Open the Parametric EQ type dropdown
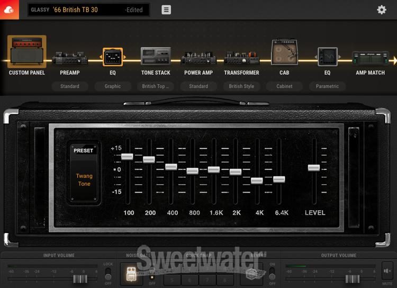Screen dimensions: 397x288 pyautogui.click(x=327, y=86)
